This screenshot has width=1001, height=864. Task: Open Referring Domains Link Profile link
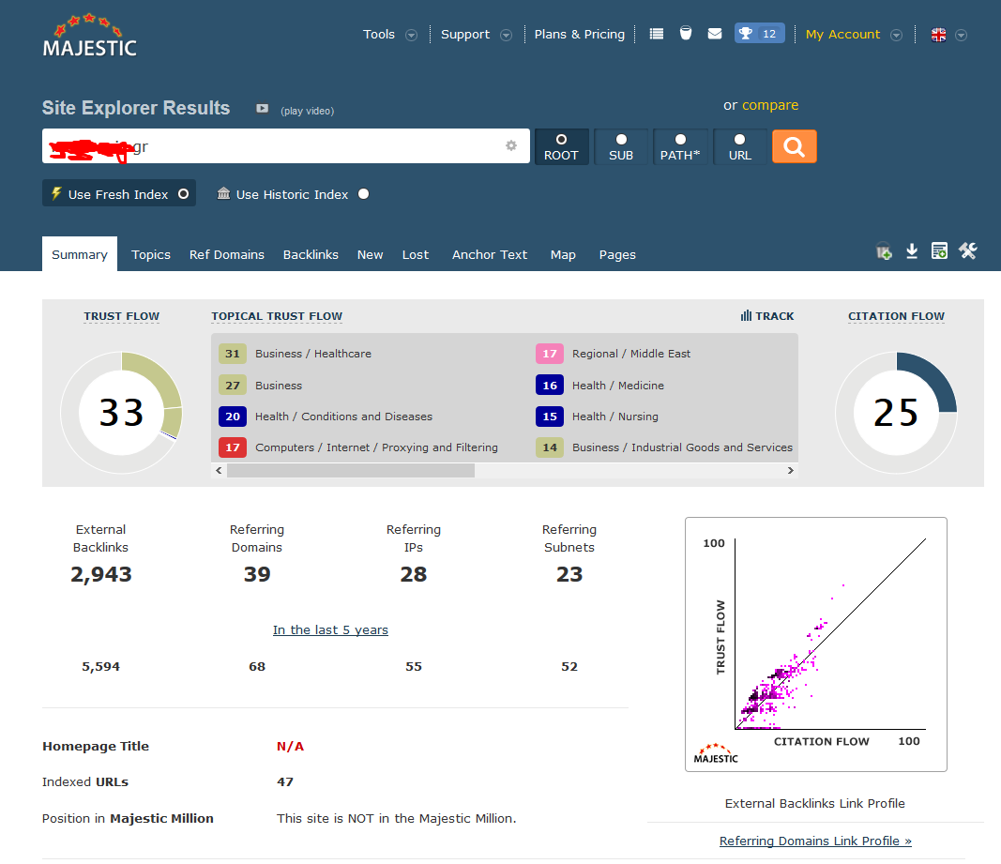[x=815, y=841]
